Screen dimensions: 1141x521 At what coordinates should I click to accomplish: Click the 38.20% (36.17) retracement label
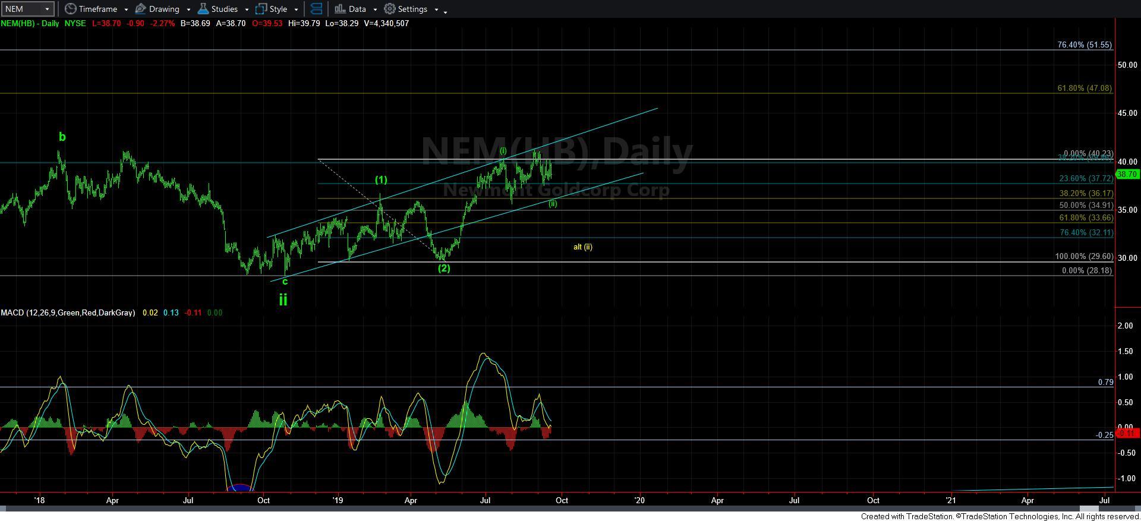tap(1086, 193)
